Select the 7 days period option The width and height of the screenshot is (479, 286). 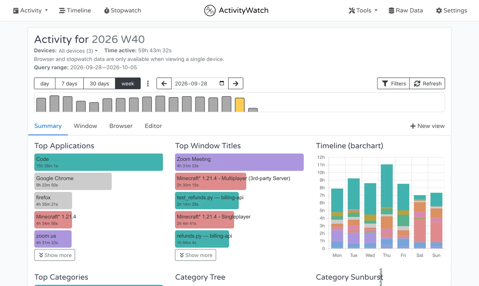(69, 83)
